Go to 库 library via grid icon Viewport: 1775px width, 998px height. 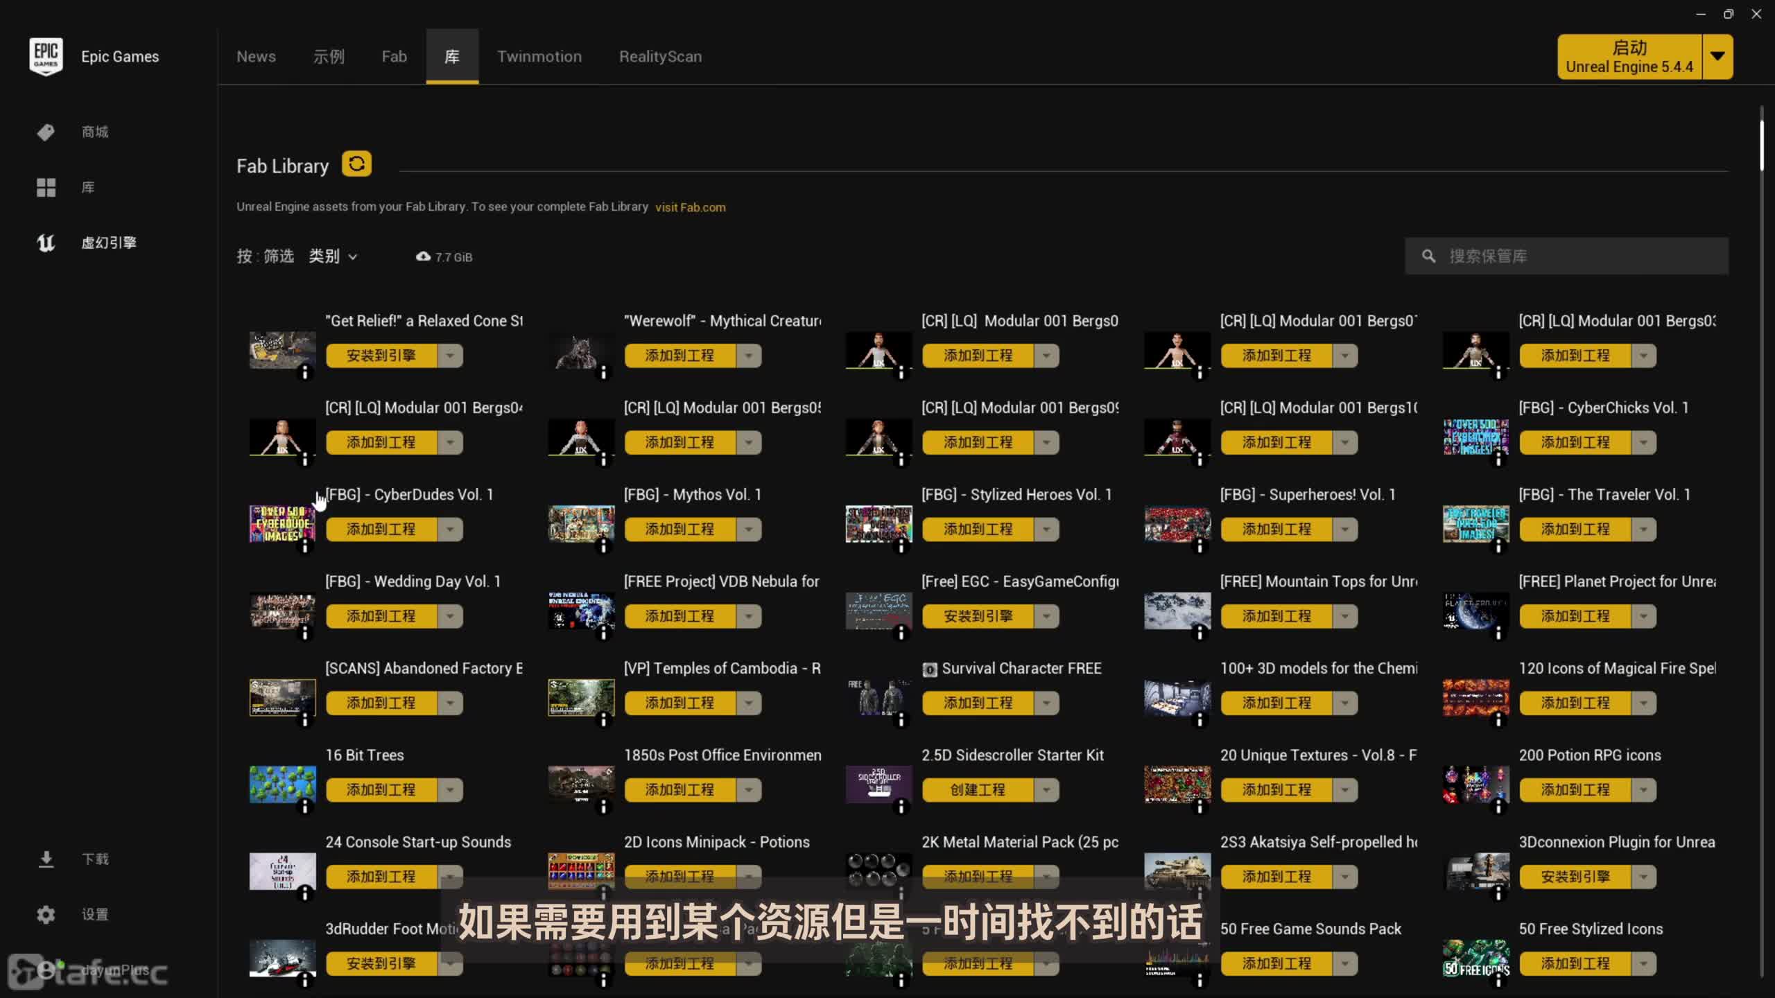pyautogui.click(x=46, y=187)
